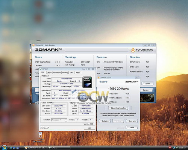Screen dimensions: 188x150
Task: Open Details in 3DMark Score dialog
Action: [105, 121]
